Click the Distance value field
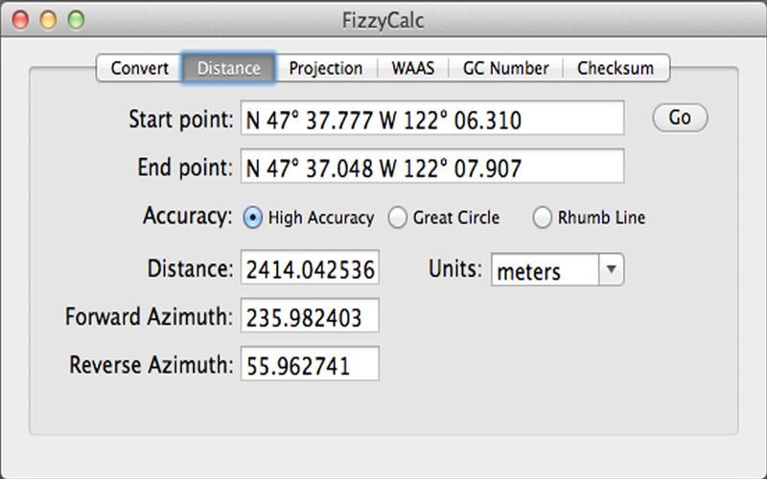The image size is (767, 479). tap(310, 267)
